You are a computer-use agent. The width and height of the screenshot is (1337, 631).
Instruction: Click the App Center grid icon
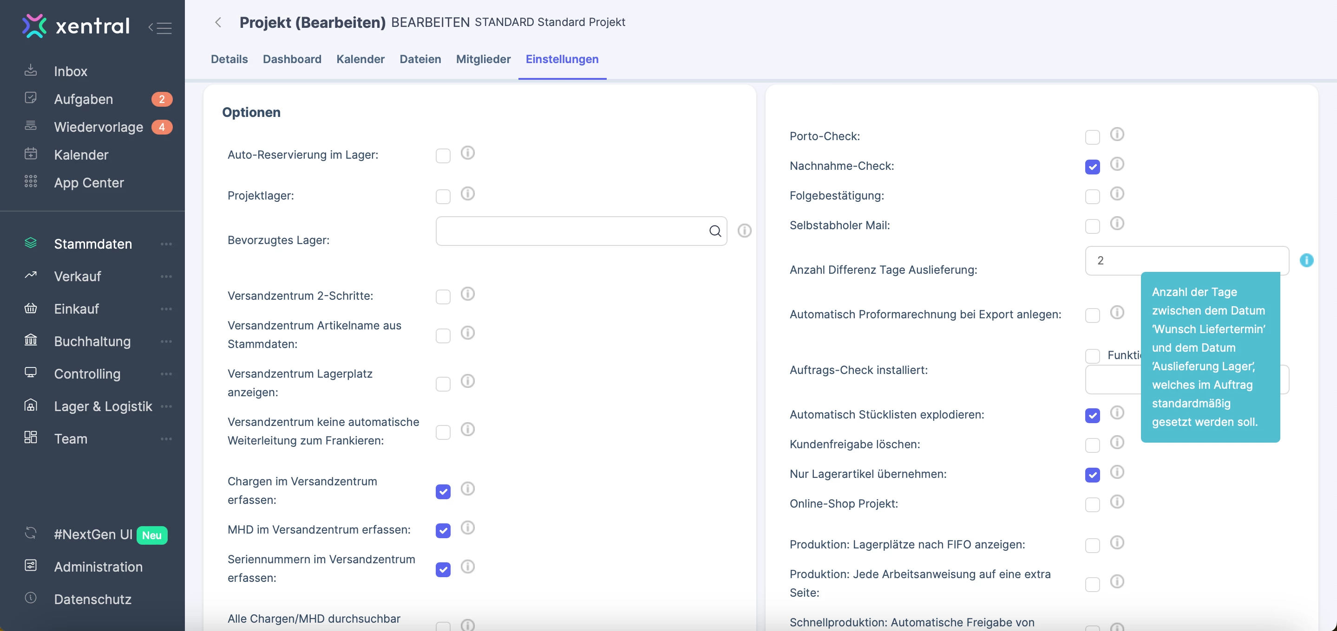(31, 181)
